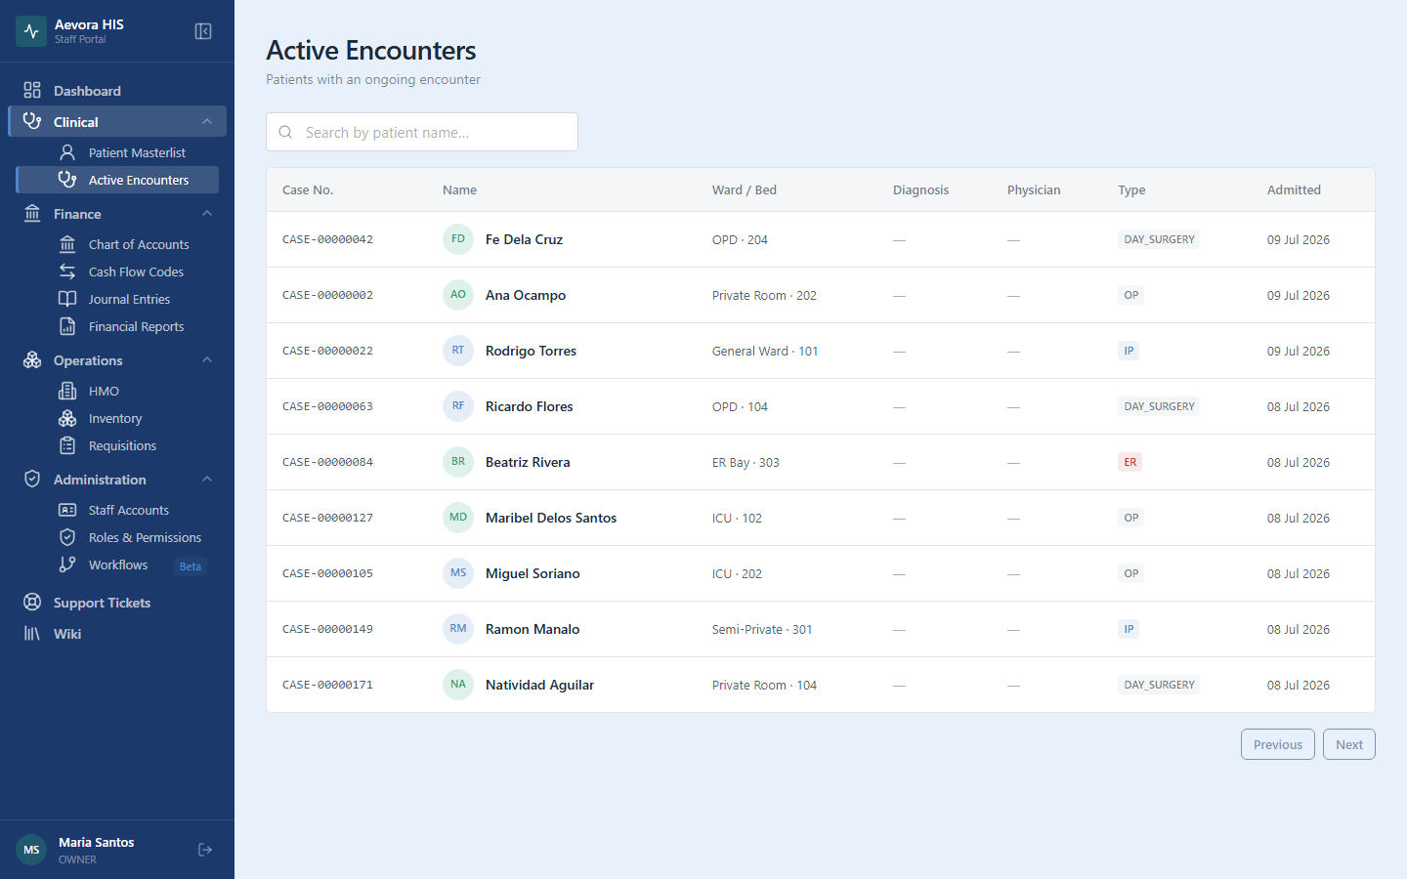This screenshot has width=1407, height=879.
Task: Click the Type column header
Action: (1131, 190)
